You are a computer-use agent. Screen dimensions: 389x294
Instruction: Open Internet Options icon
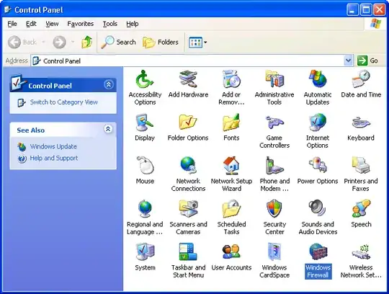[318, 122]
